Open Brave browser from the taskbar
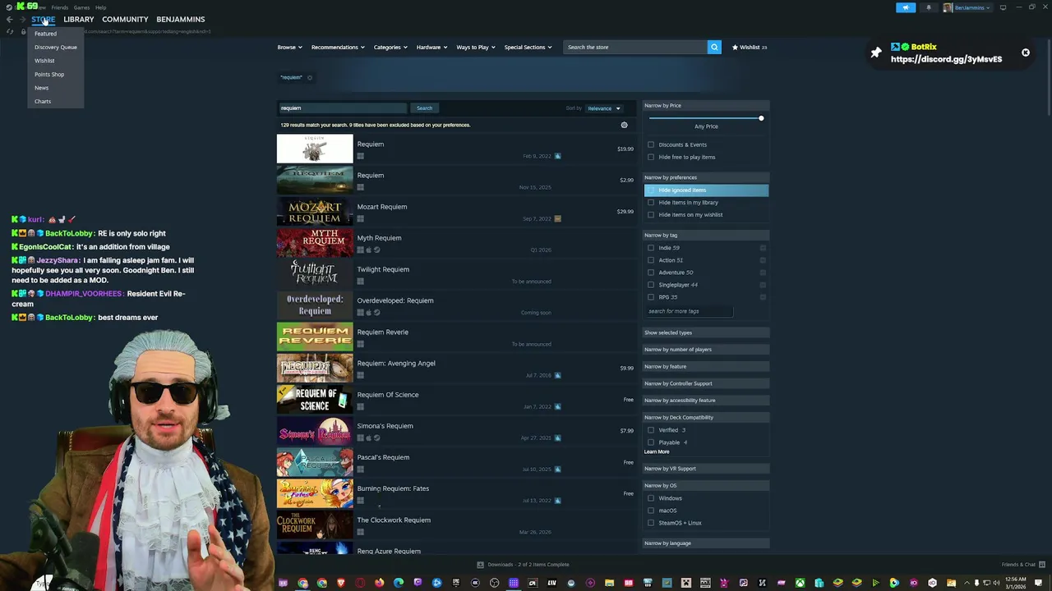 pyautogui.click(x=341, y=583)
